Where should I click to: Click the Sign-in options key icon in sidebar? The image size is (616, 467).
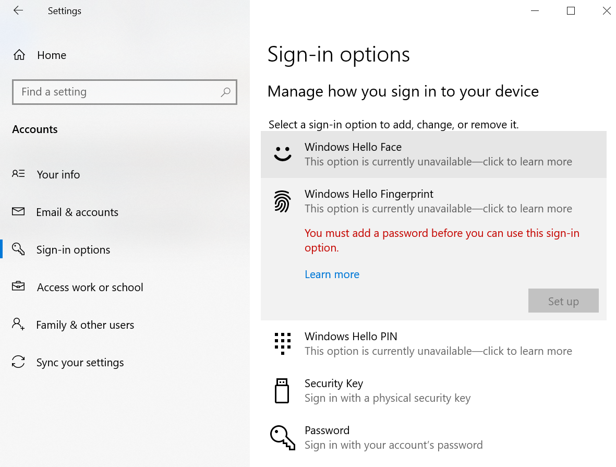(18, 249)
